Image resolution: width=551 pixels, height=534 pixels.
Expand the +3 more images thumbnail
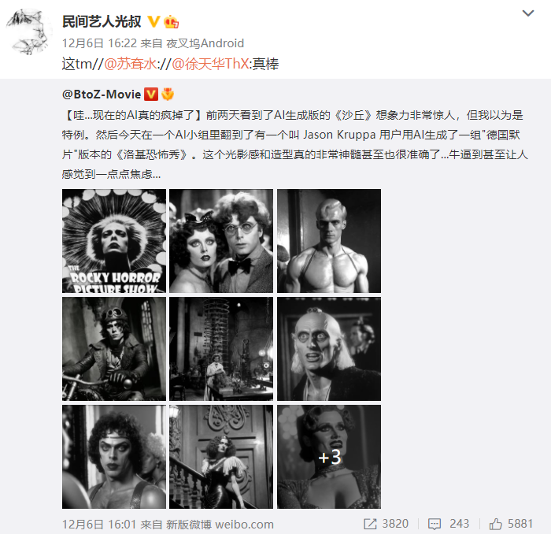(x=329, y=457)
